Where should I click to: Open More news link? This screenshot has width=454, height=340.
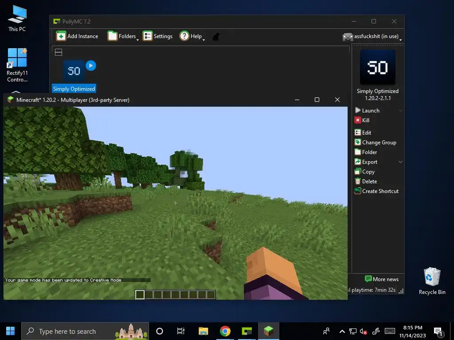point(382,279)
